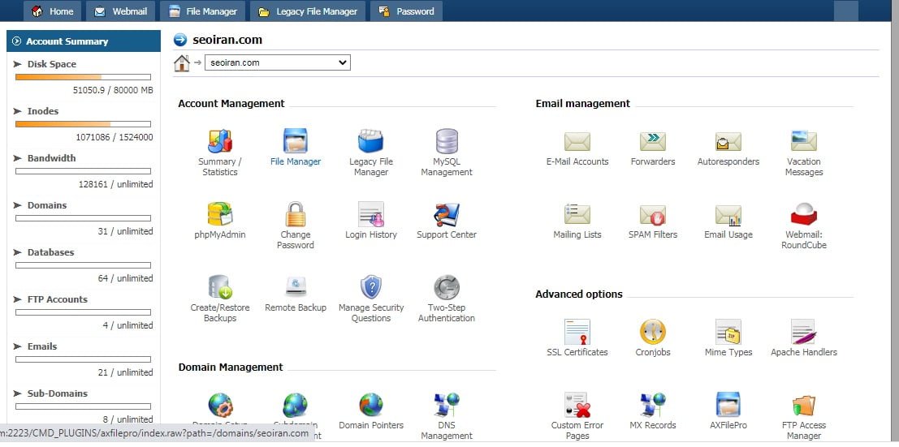The width and height of the screenshot is (899, 447).
Task: Click the home icon beside domain selector
Action: [182, 62]
